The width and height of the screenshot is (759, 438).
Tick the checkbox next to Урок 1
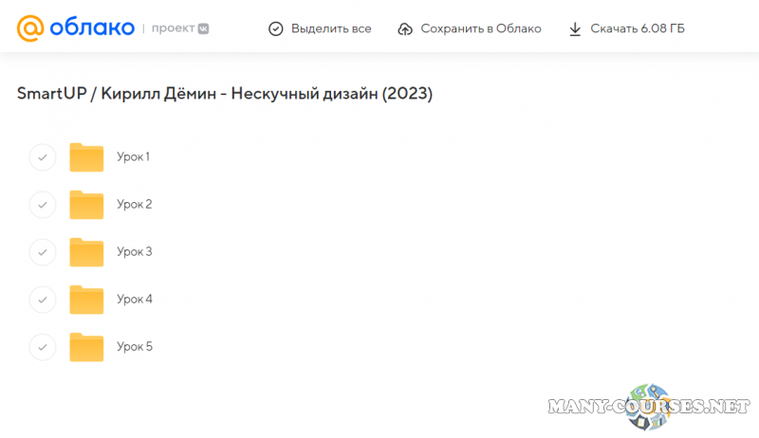pyautogui.click(x=43, y=157)
